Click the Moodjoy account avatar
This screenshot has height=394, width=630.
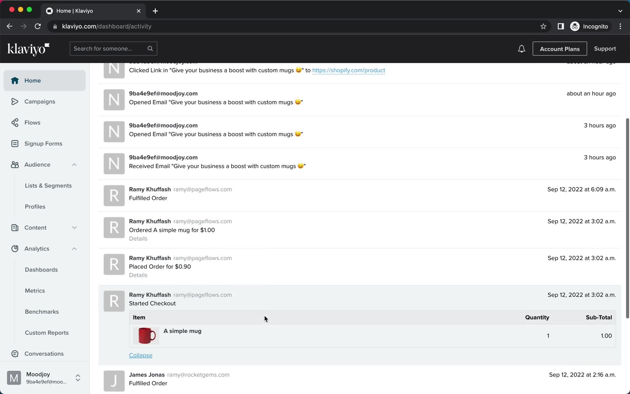pyautogui.click(x=14, y=378)
